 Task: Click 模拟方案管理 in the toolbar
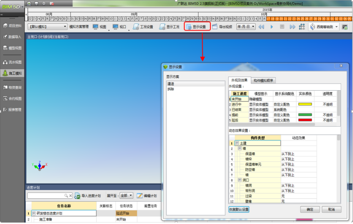(79, 27)
